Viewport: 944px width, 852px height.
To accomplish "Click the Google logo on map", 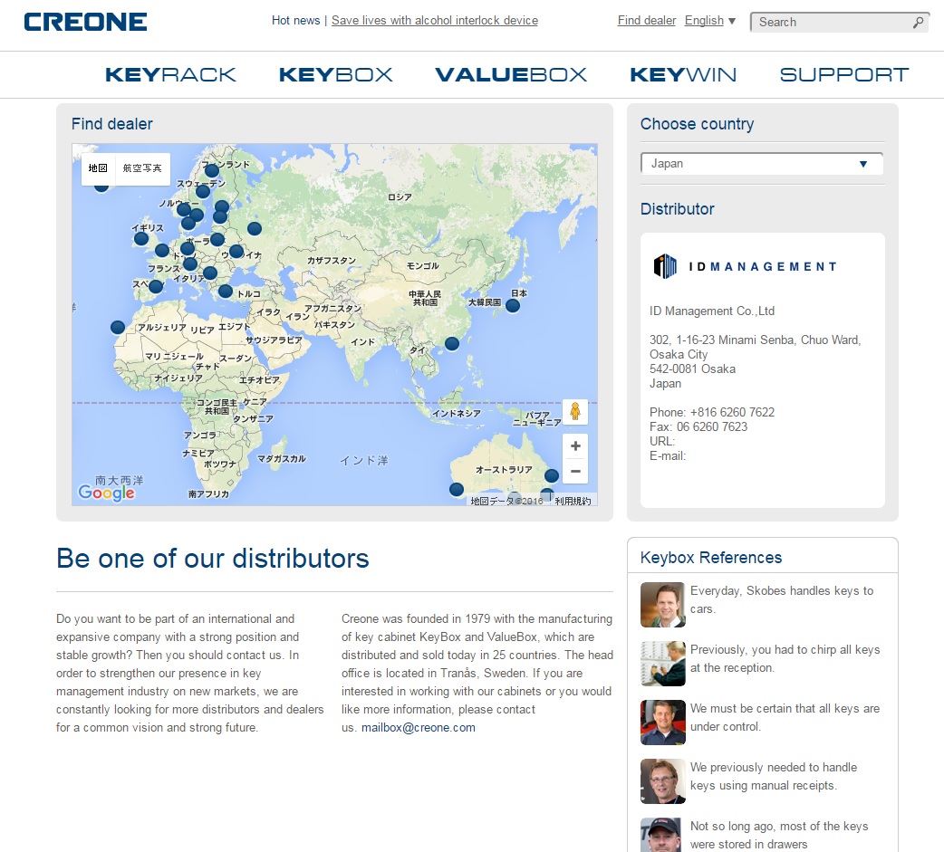I will (x=106, y=493).
